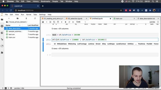
Task: Restart kernel and run all cells icon
Action: 73,22
